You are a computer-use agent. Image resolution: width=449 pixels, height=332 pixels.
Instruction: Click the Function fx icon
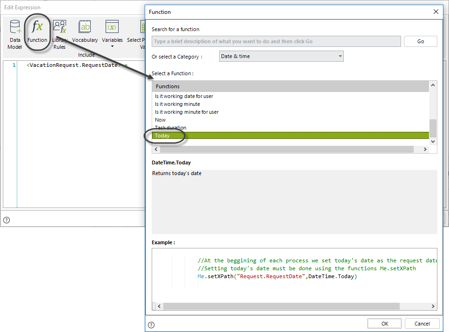(x=37, y=27)
